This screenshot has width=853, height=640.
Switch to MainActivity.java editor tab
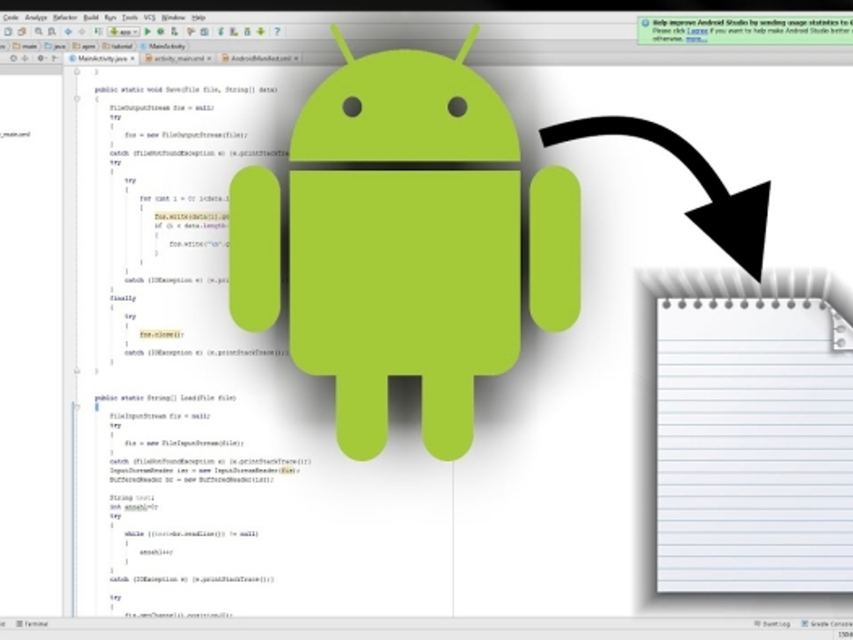tap(101, 59)
